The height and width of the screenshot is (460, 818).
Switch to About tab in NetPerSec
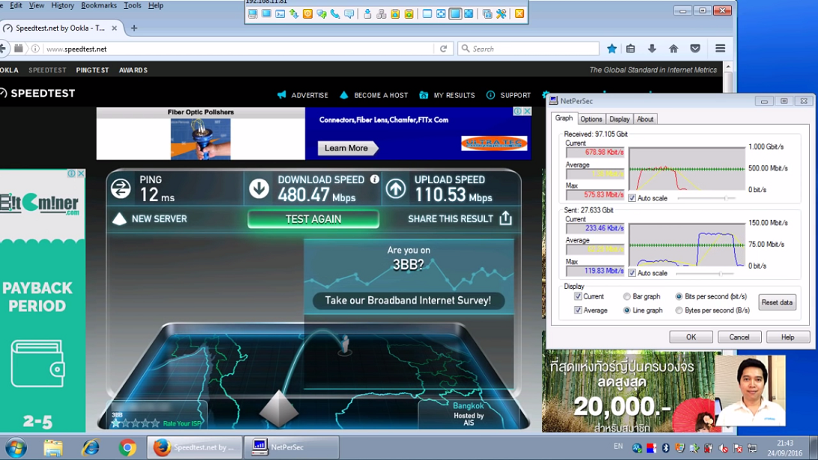(x=645, y=119)
